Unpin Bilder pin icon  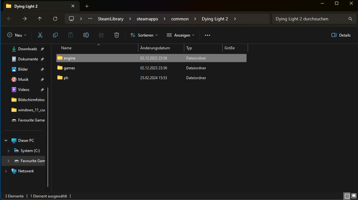click(x=42, y=70)
